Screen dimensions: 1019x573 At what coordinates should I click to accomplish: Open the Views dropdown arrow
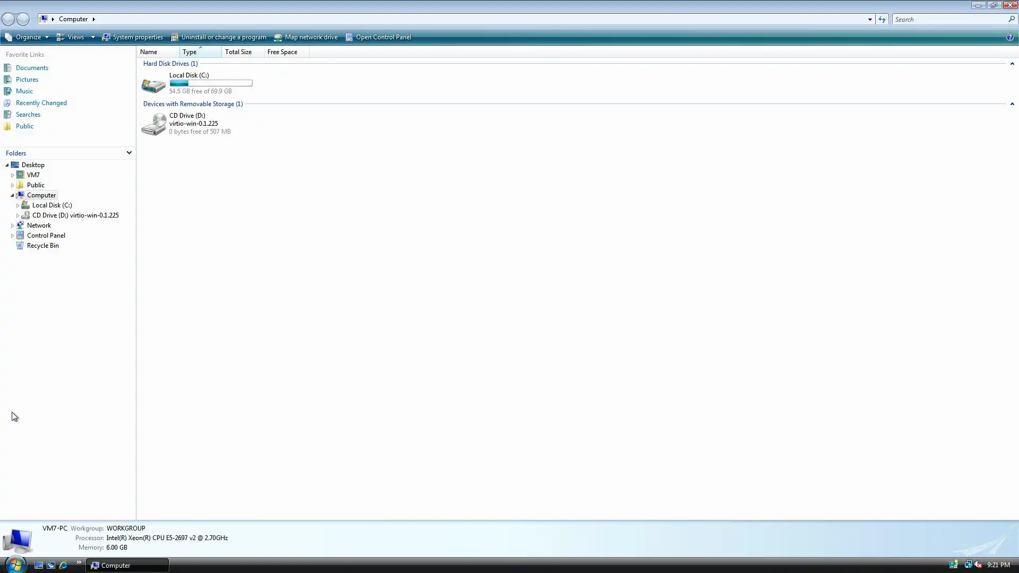tap(92, 37)
